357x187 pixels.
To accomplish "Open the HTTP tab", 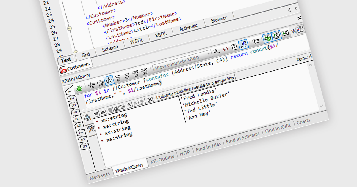I will [x=185, y=153].
